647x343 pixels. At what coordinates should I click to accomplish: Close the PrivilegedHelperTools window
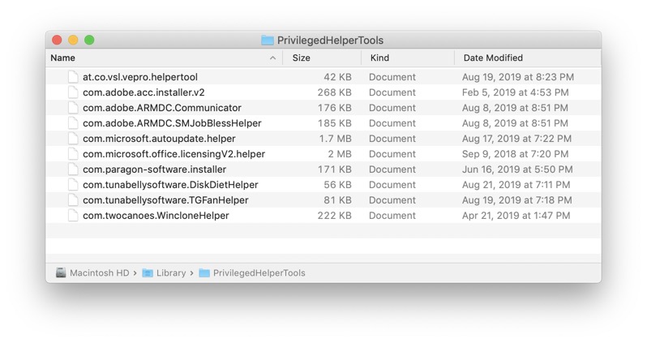click(57, 40)
